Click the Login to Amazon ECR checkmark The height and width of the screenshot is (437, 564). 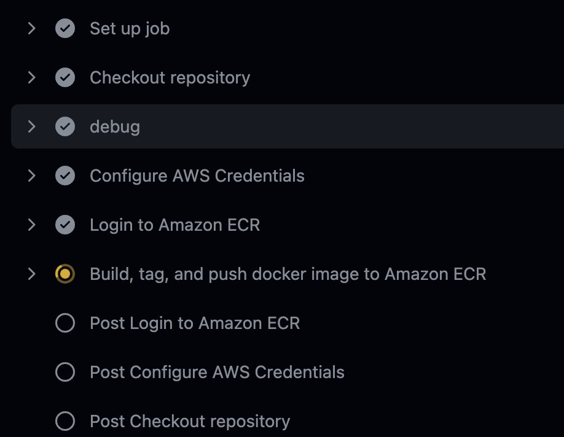(x=65, y=225)
